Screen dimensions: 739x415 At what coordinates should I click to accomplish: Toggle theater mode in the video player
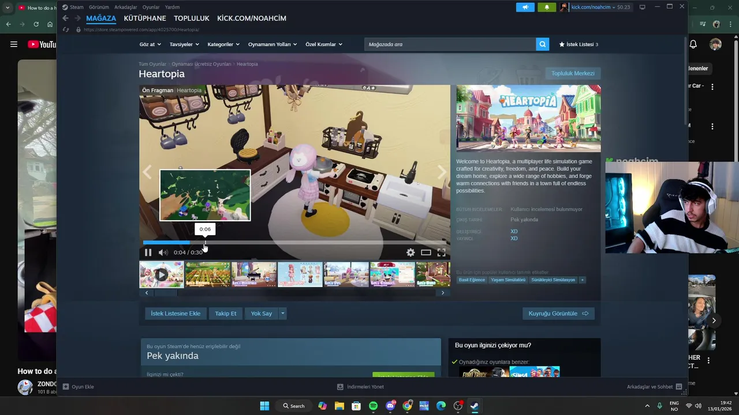click(x=426, y=252)
